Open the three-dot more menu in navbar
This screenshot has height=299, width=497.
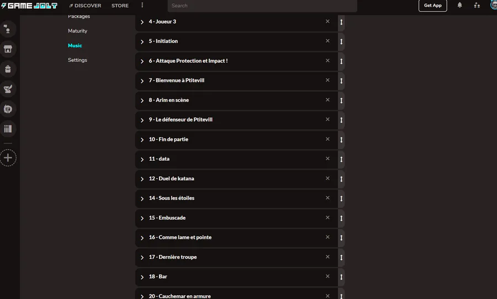point(142,5)
